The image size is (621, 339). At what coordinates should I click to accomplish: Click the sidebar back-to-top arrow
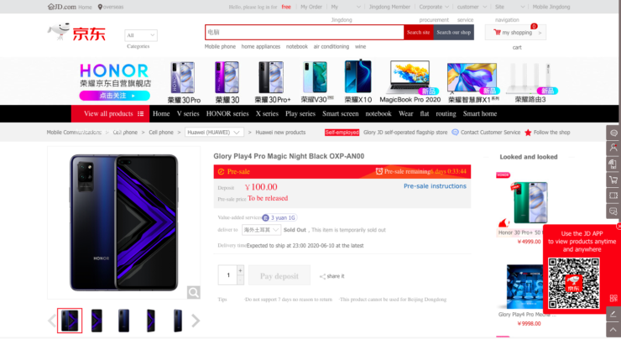[x=613, y=330]
